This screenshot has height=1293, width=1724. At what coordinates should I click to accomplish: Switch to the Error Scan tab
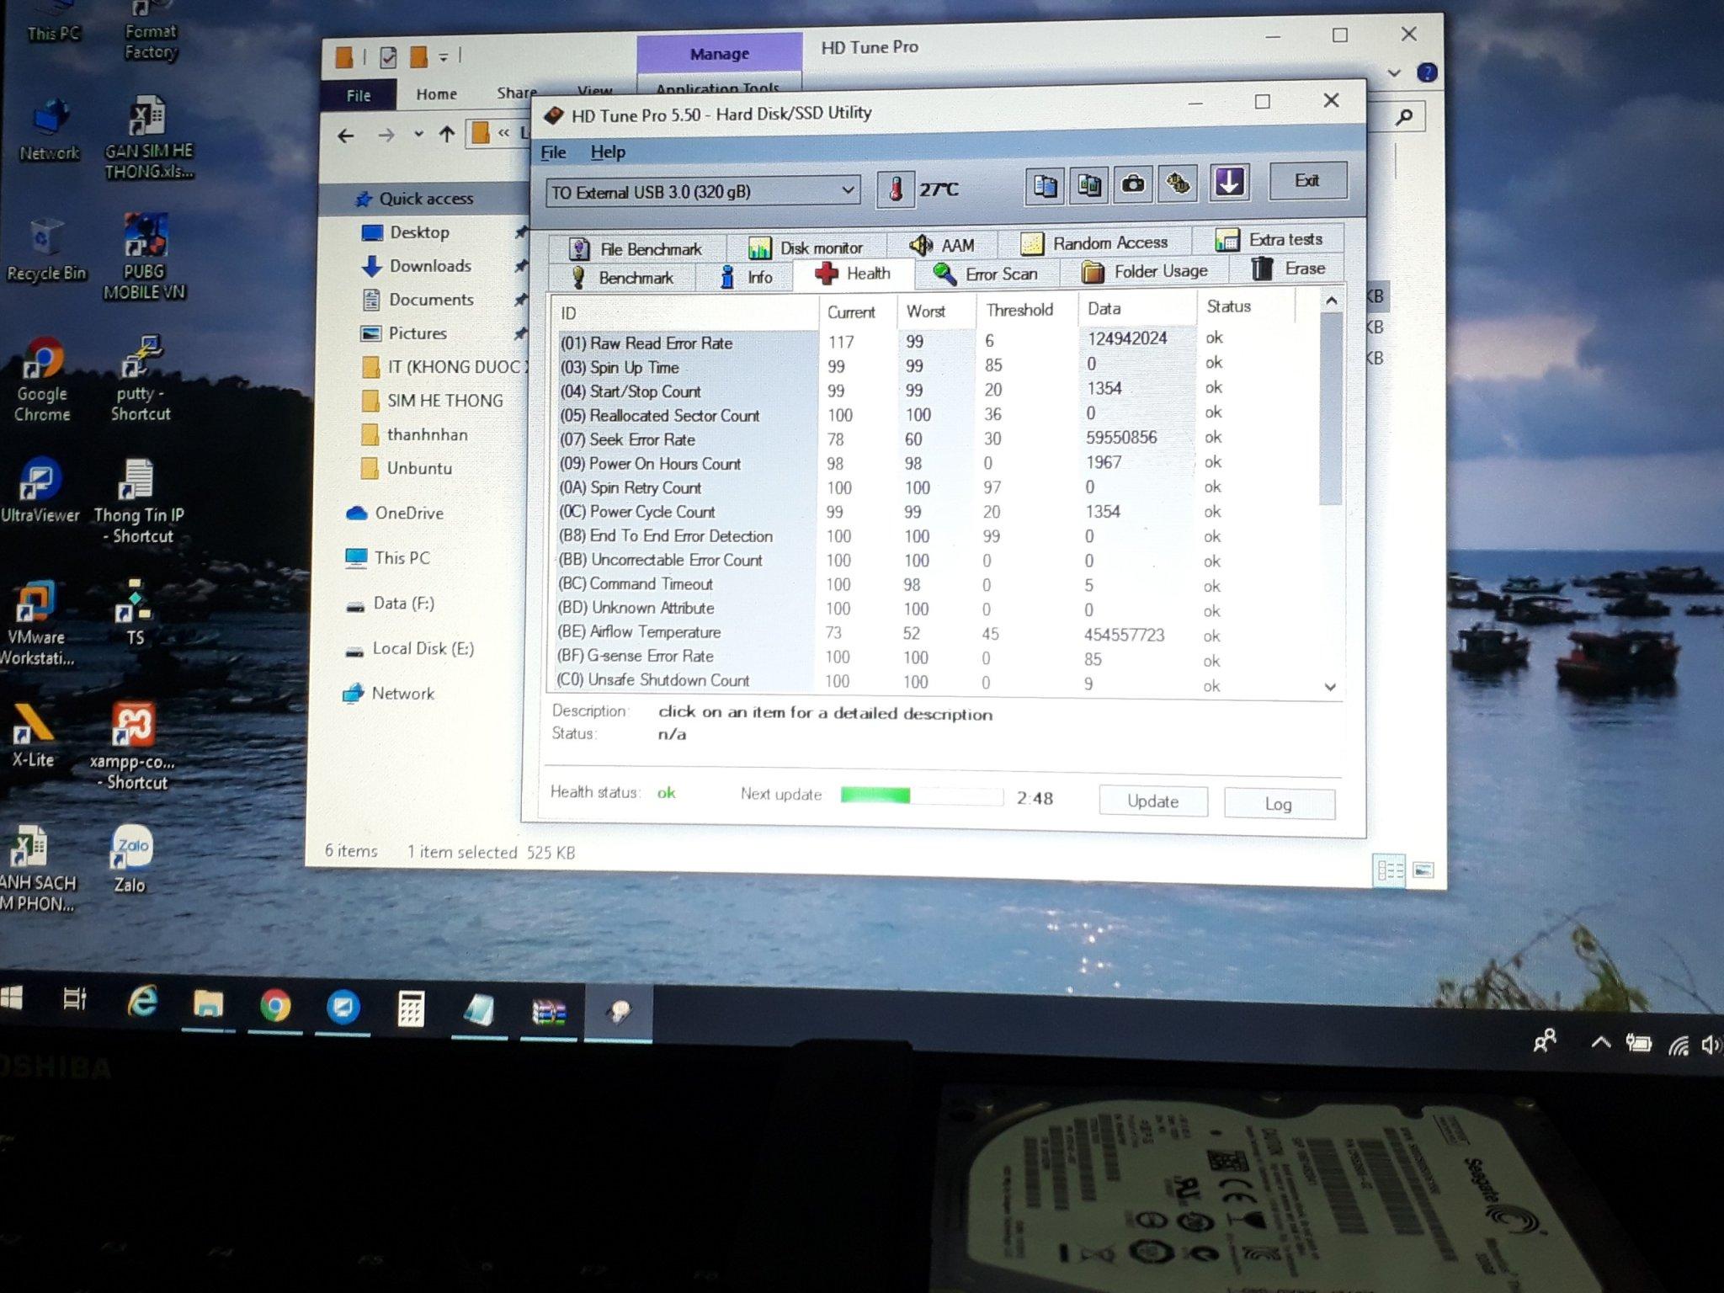coord(986,274)
